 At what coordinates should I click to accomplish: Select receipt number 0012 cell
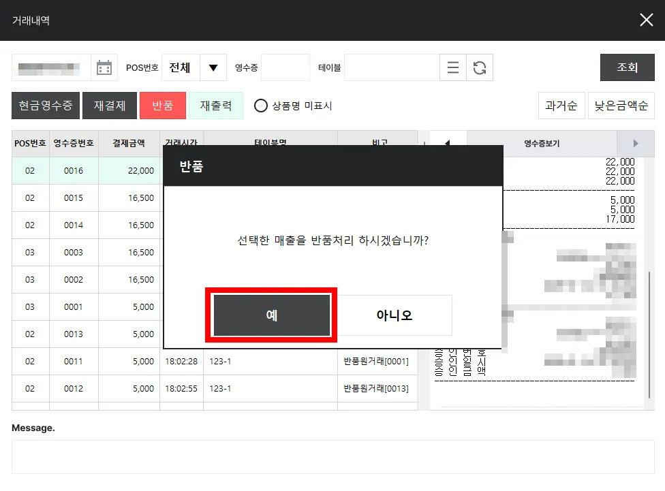point(74,388)
